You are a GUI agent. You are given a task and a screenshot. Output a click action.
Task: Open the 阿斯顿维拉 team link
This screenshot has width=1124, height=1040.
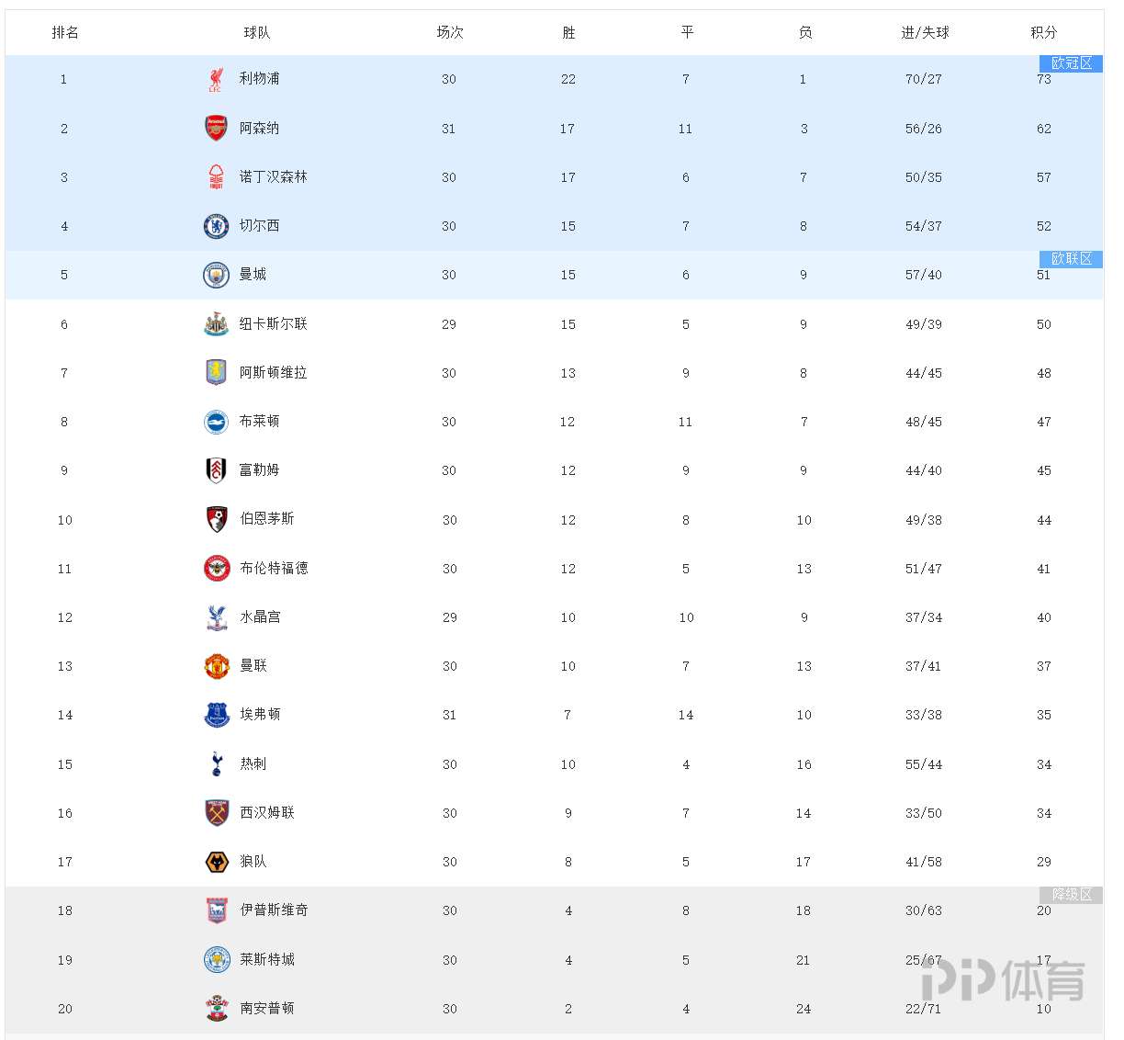coord(274,372)
